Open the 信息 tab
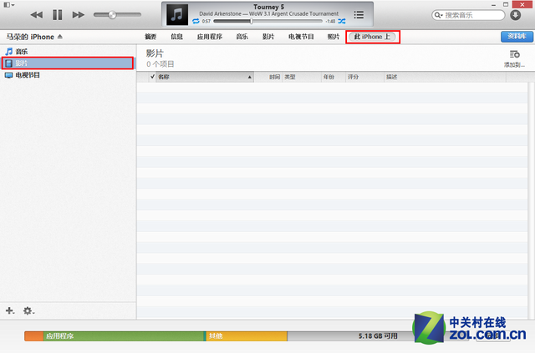 click(x=176, y=37)
